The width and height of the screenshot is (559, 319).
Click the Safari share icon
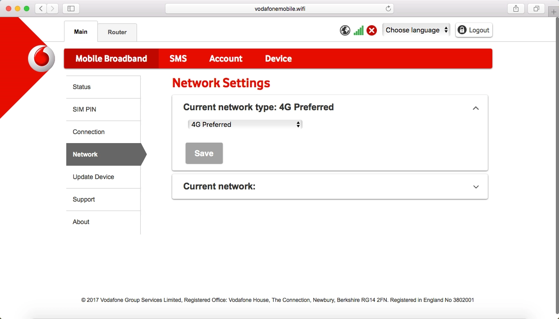click(516, 9)
